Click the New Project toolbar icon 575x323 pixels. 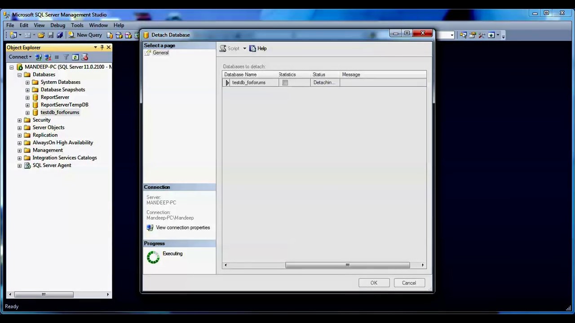pyautogui.click(x=13, y=35)
